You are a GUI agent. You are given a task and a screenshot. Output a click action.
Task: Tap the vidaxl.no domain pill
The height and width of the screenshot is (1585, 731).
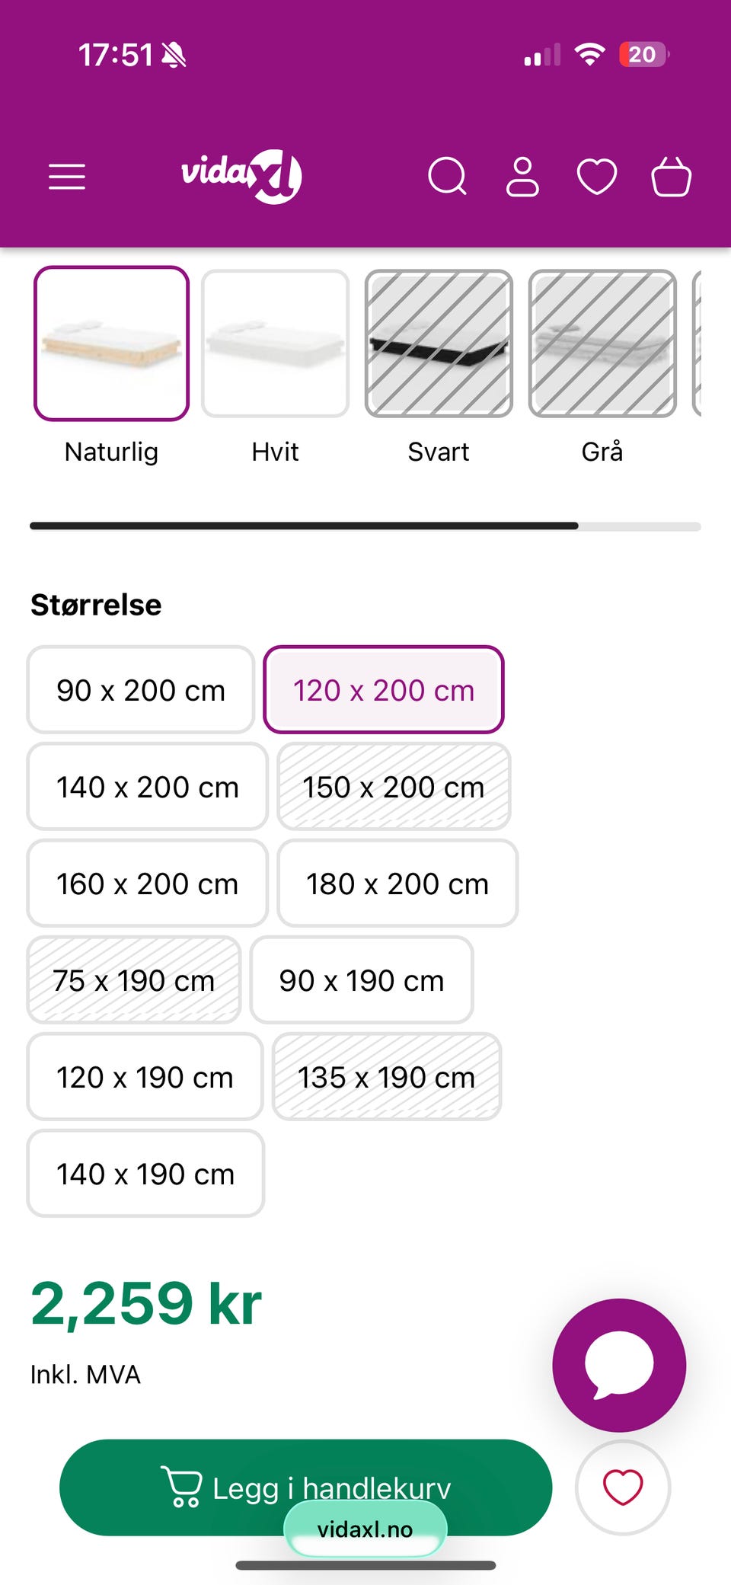coord(365,1529)
